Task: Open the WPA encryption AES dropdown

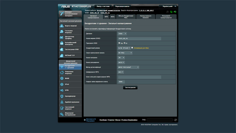Action: coord(121,72)
